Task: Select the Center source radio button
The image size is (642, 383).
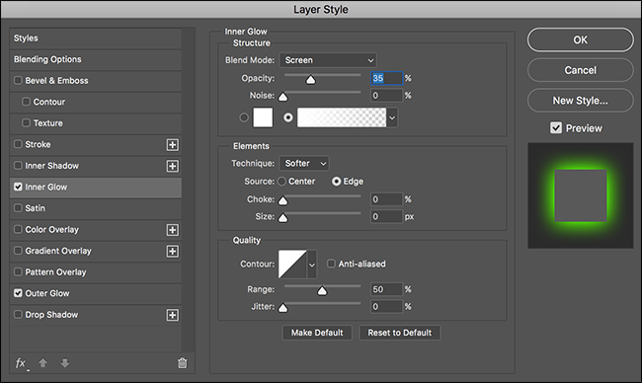Action: (281, 182)
